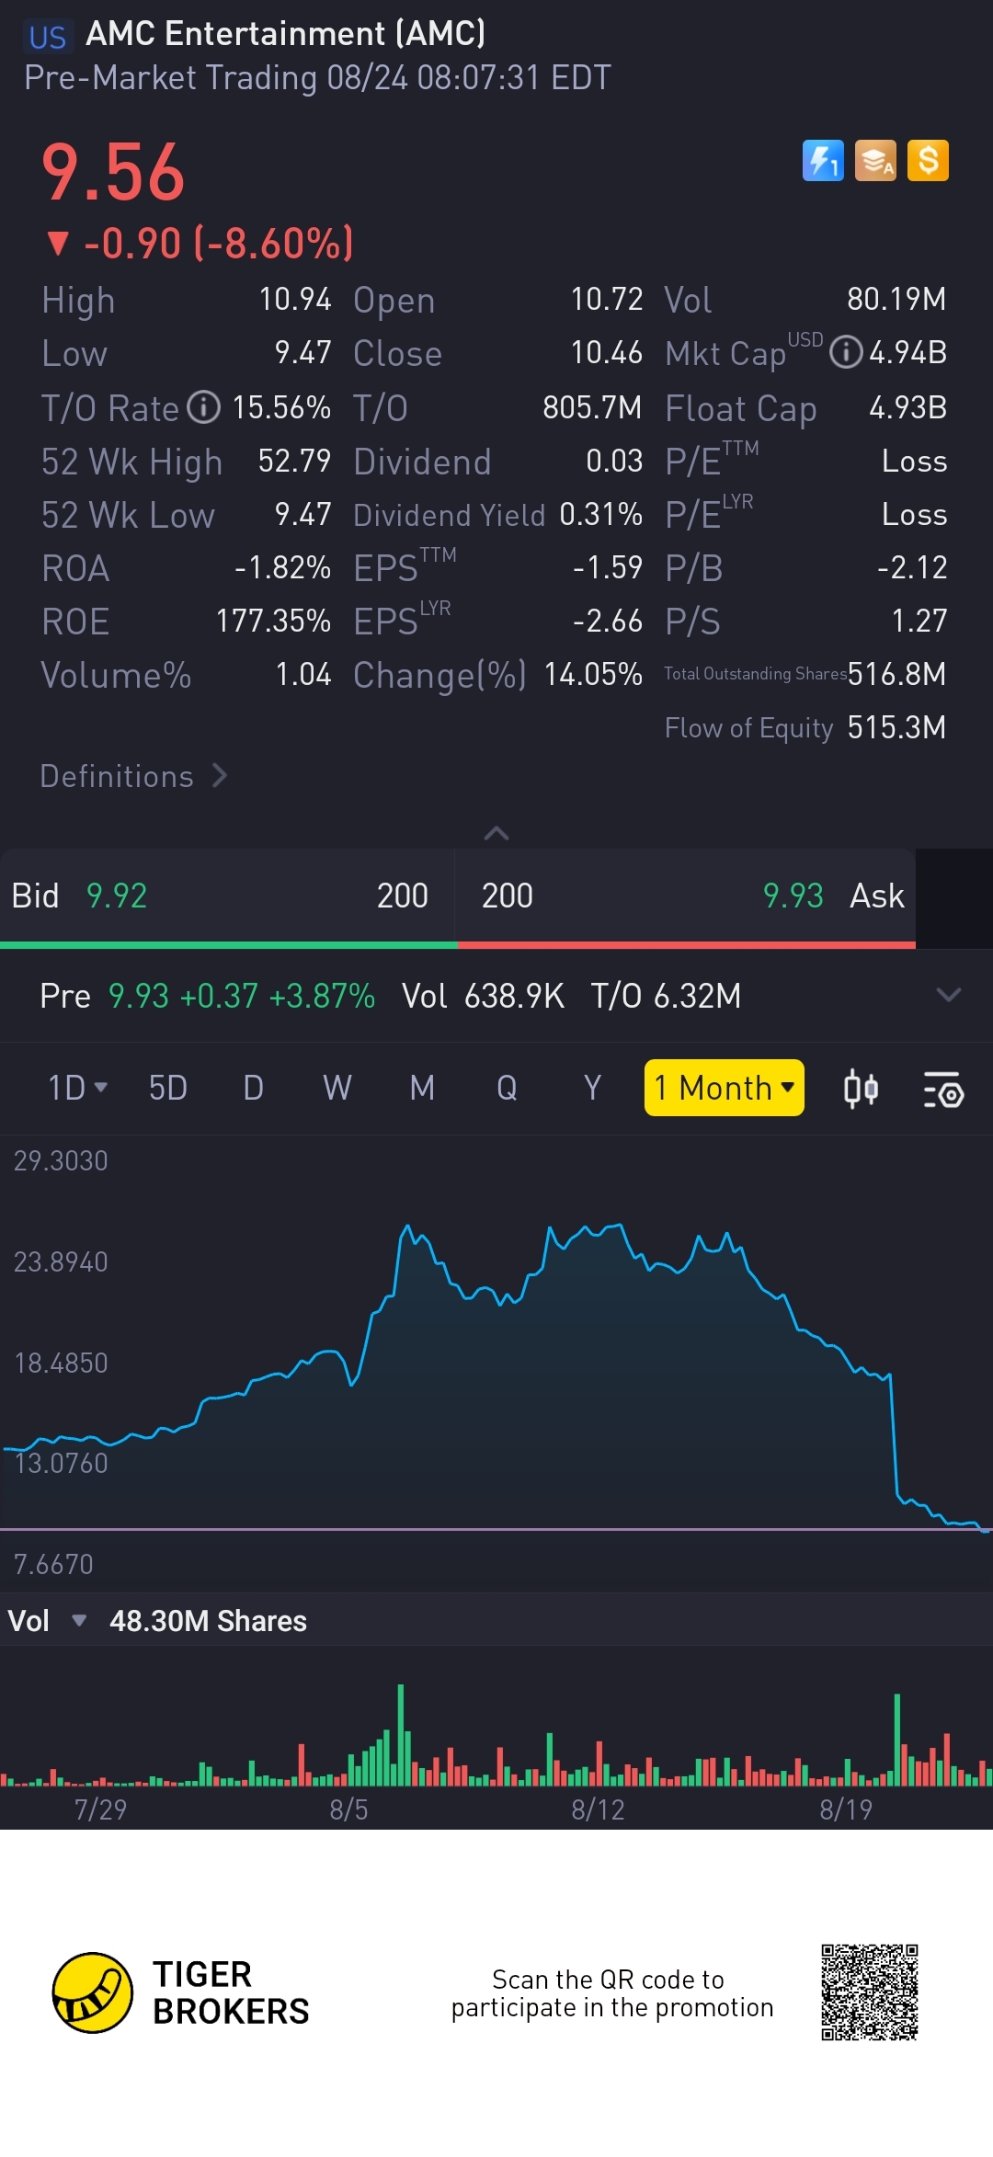The width and height of the screenshot is (993, 2157).
Task: Open the 1 Month range dropdown
Action: click(725, 1088)
